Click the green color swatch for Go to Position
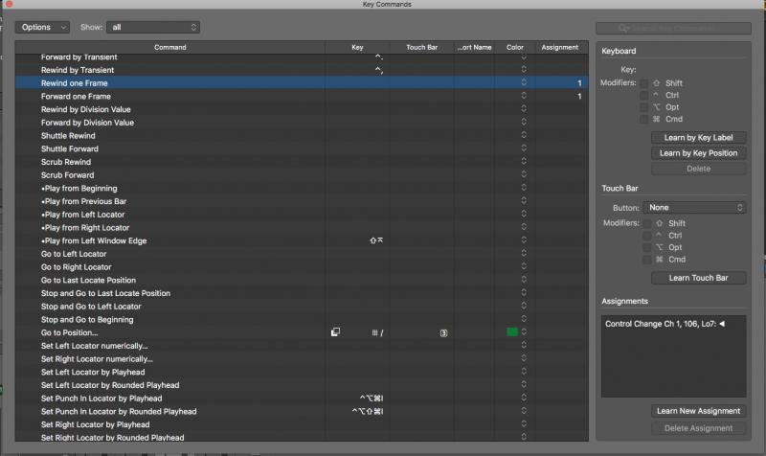This screenshot has width=766, height=456. coord(512,332)
